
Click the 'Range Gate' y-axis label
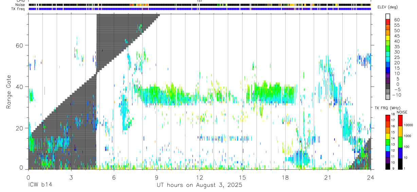(x=9, y=91)
